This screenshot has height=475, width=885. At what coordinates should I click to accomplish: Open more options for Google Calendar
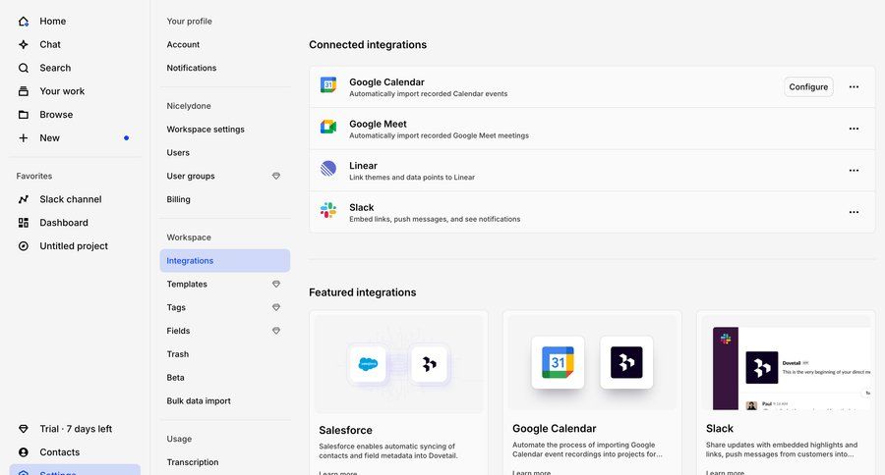(x=854, y=86)
